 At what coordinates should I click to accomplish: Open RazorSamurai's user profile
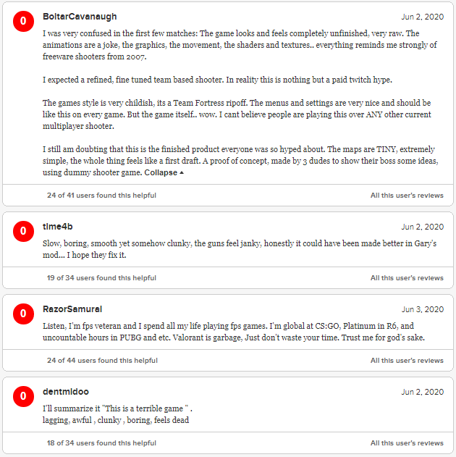pos(72,309)
